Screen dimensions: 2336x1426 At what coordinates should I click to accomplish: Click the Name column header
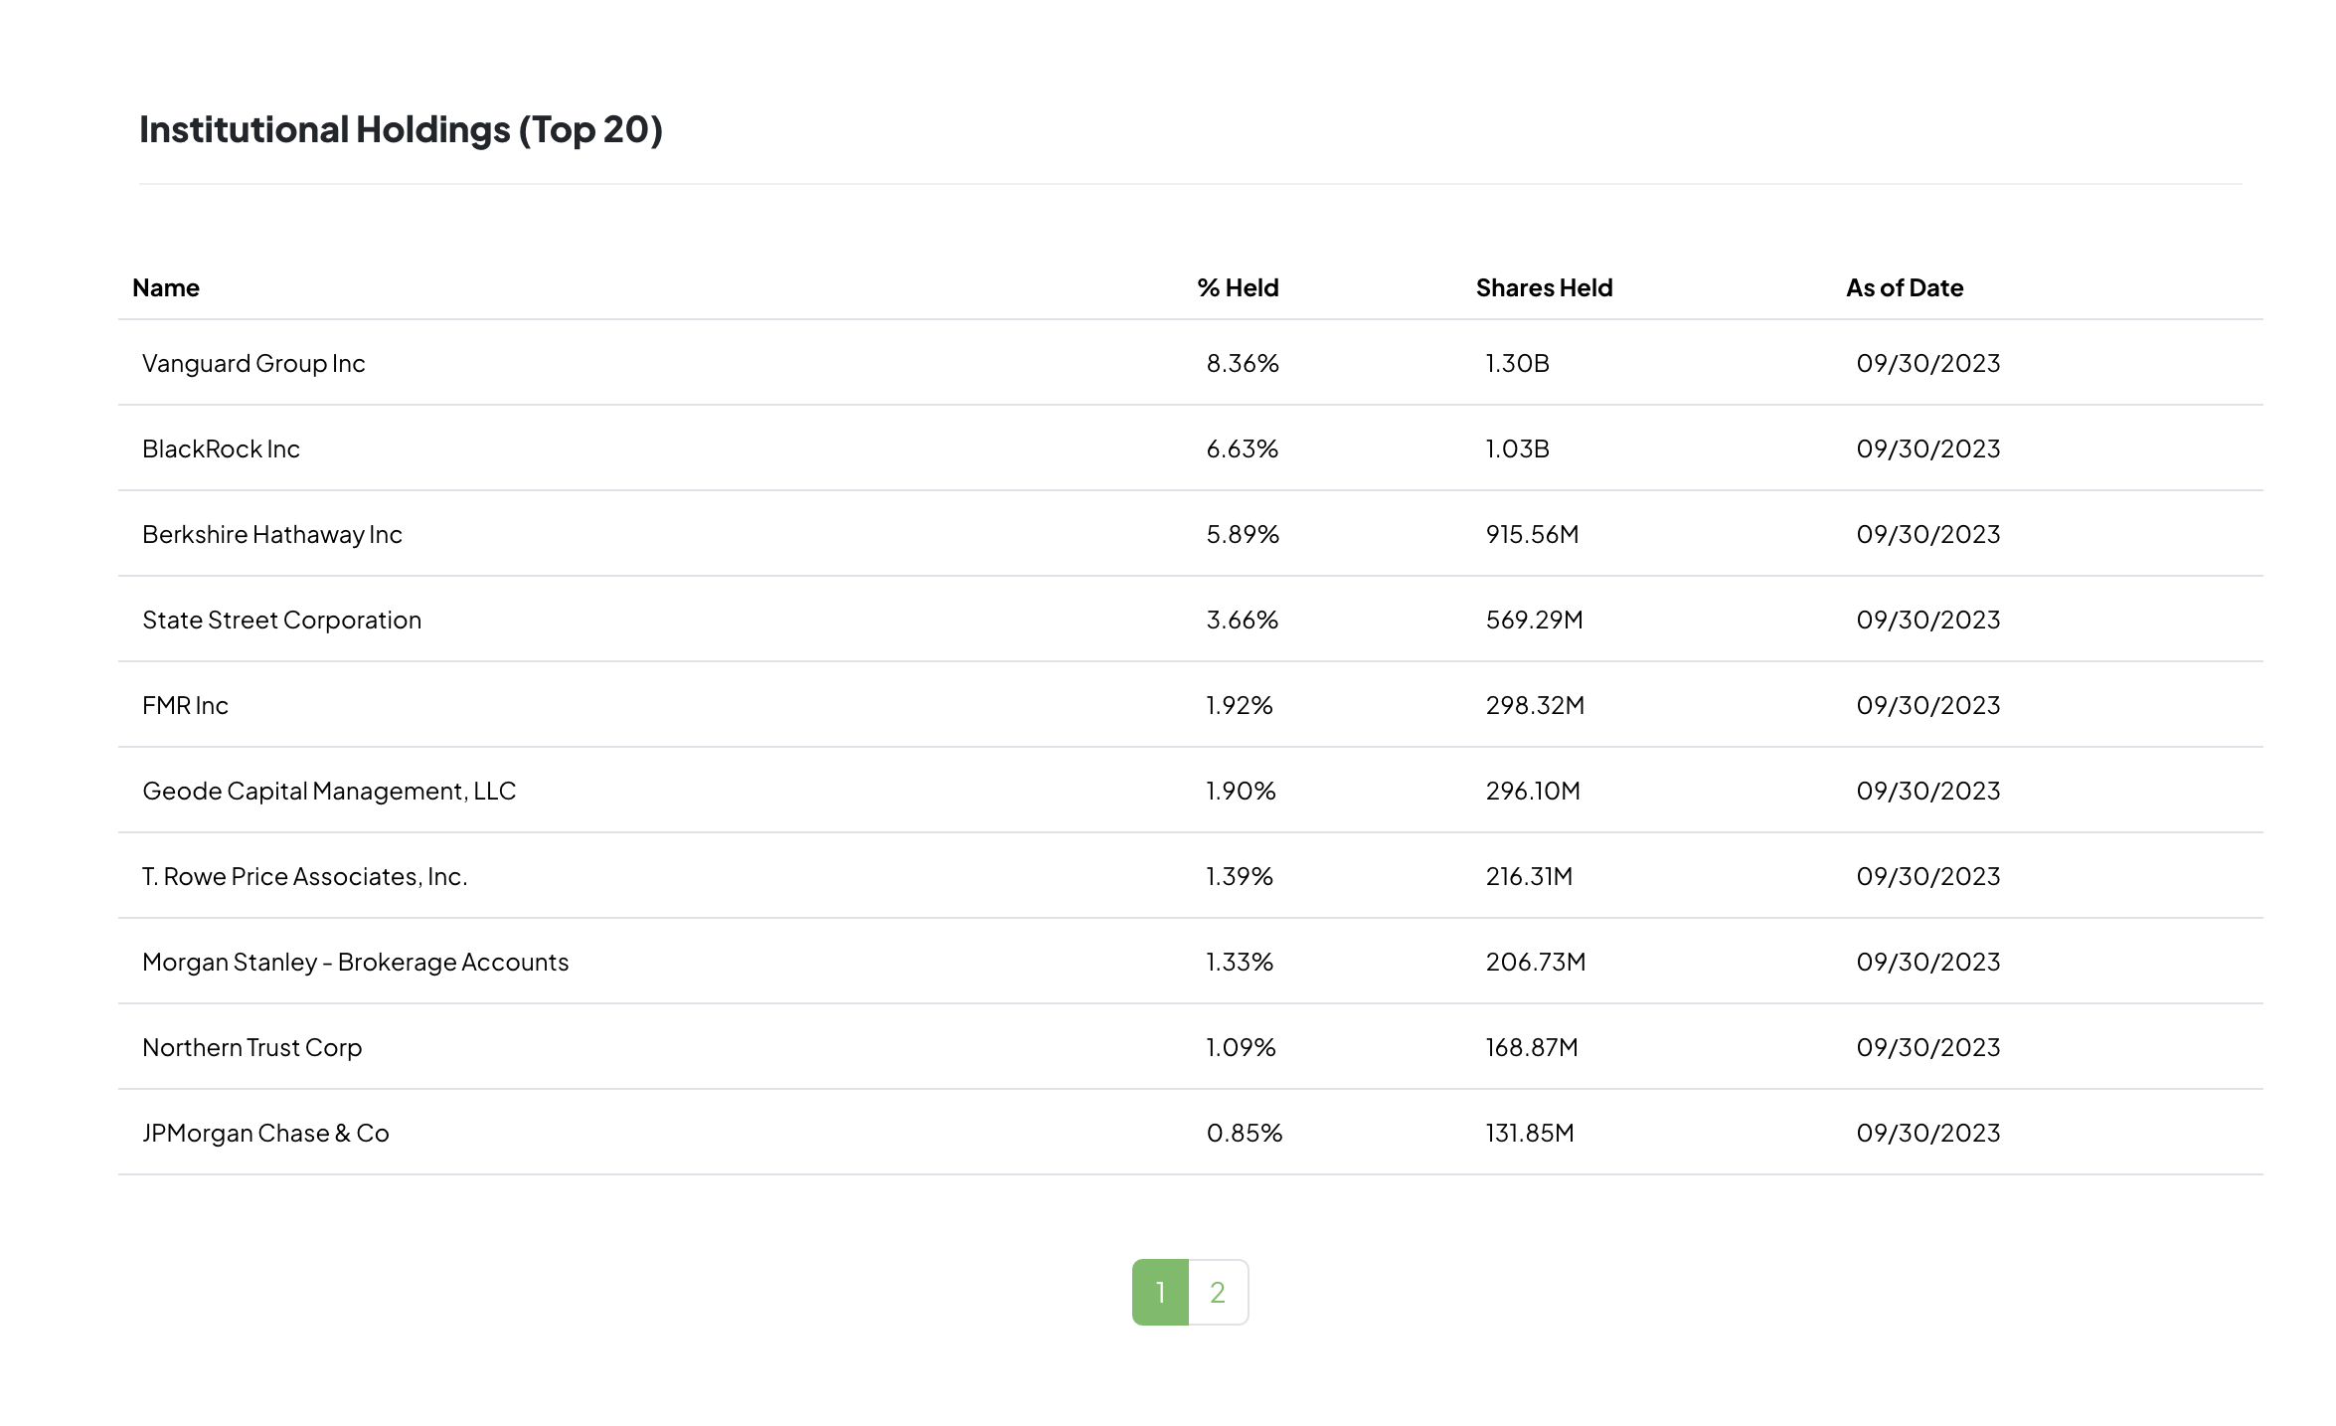pyautogui.click(x=166, y=288)
